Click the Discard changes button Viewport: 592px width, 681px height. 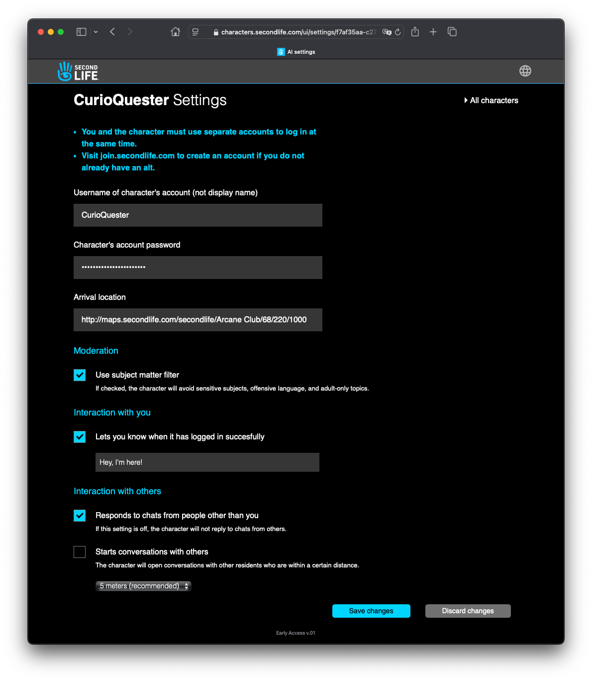pyautogui.click(x=468, y=611)
